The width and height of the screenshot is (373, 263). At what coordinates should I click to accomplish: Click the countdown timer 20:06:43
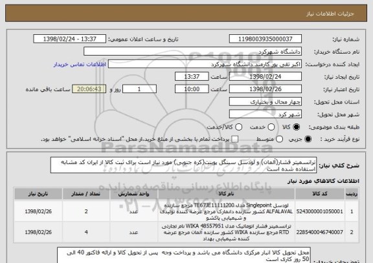89,89
